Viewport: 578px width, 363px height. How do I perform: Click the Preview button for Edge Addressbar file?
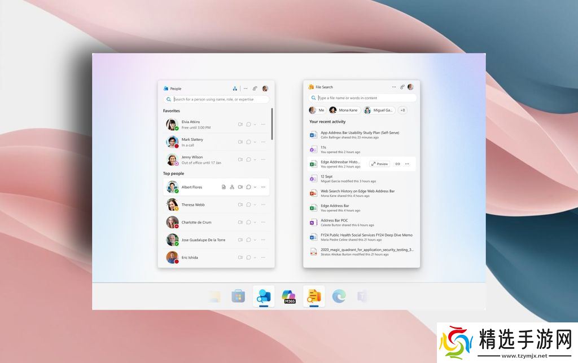380,164
